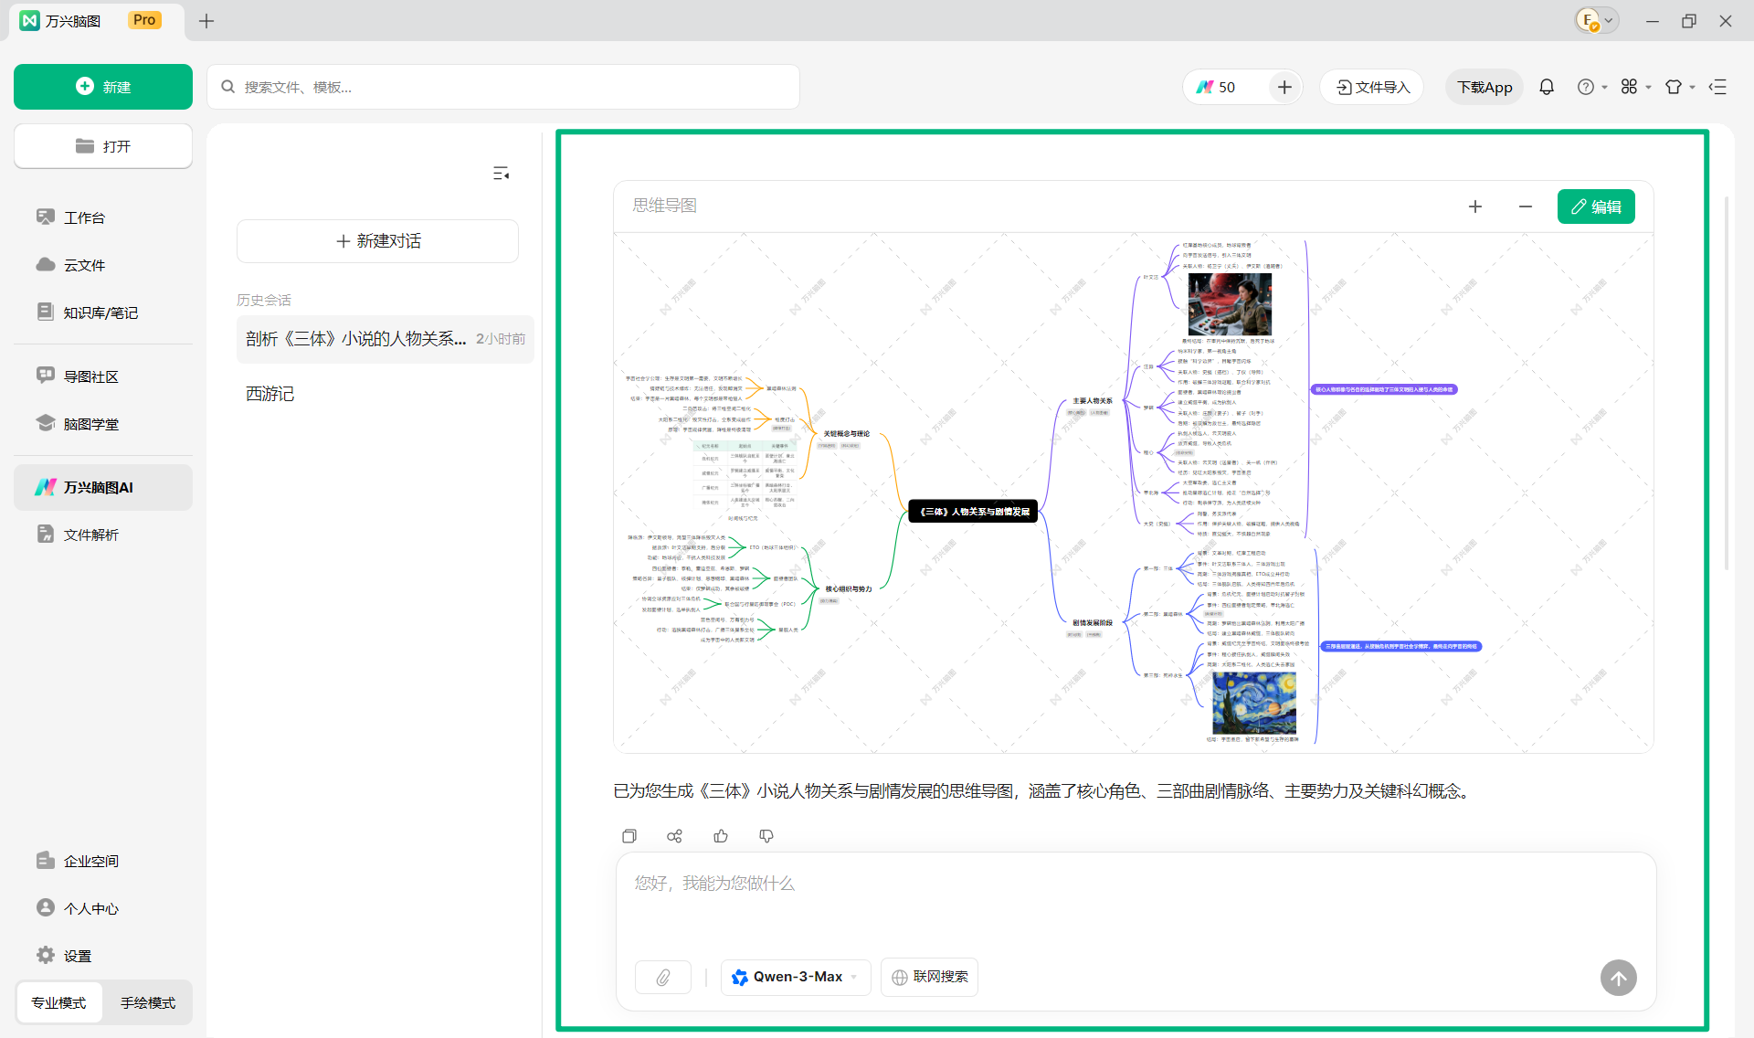Open the skin/theme shirt icon dropdown

tap(1679, 87)
